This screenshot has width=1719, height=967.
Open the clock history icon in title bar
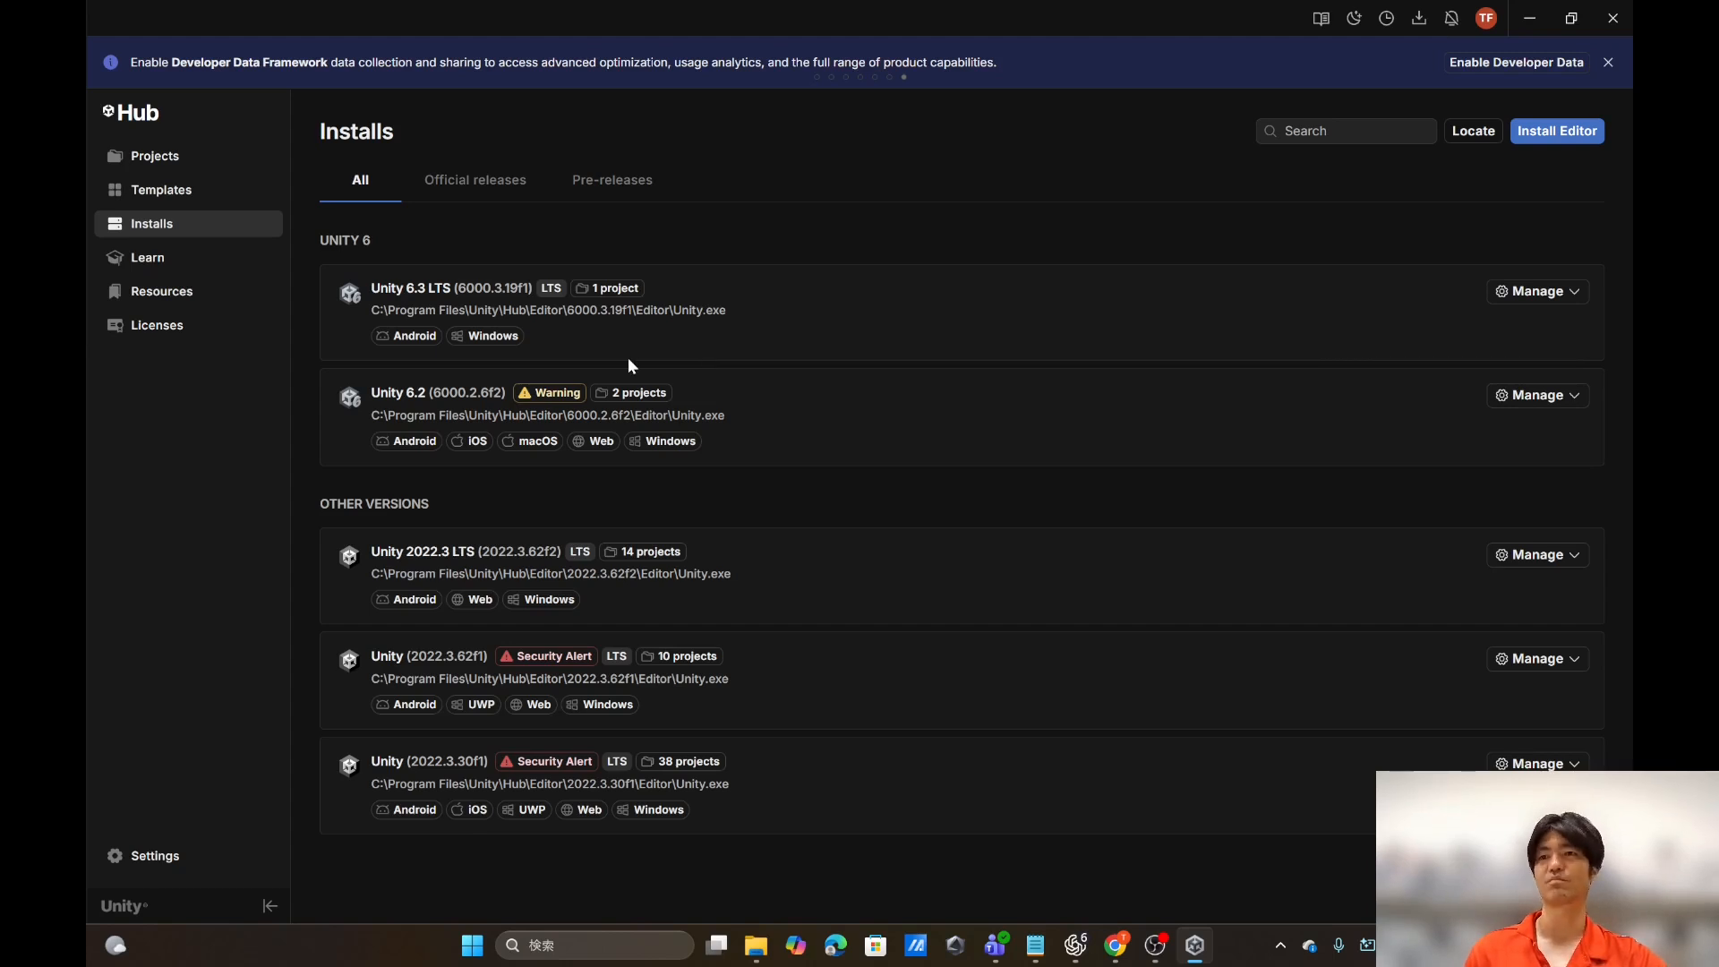(1386, 18)
